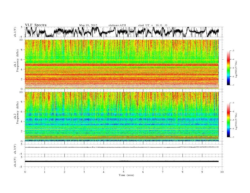250x193 pixels.
Task: Click the "0" tick on the time axis
Action: [25, 172]
